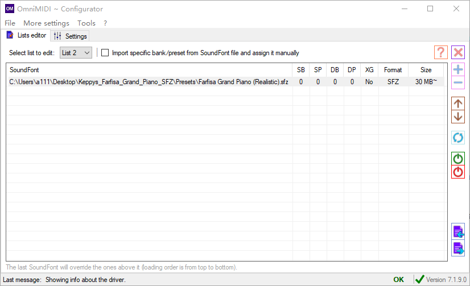Reload the list with the blue refresh icon

click(x=458, y=138)
